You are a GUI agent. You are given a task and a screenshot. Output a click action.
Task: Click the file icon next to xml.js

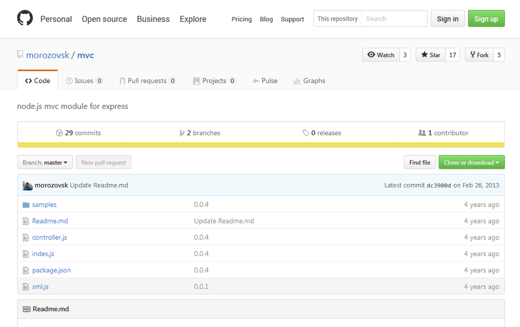(x=26, y=287)
